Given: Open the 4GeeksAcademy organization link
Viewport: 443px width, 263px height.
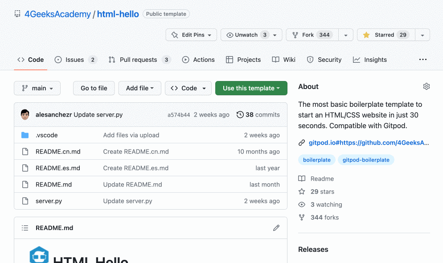Looking at the screenshot, I should 57,14.
